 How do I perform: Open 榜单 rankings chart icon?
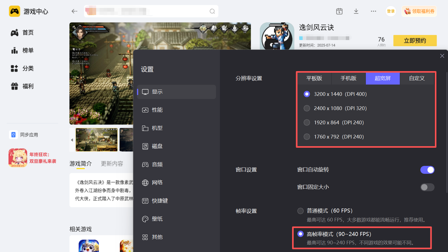click(14, 50)
